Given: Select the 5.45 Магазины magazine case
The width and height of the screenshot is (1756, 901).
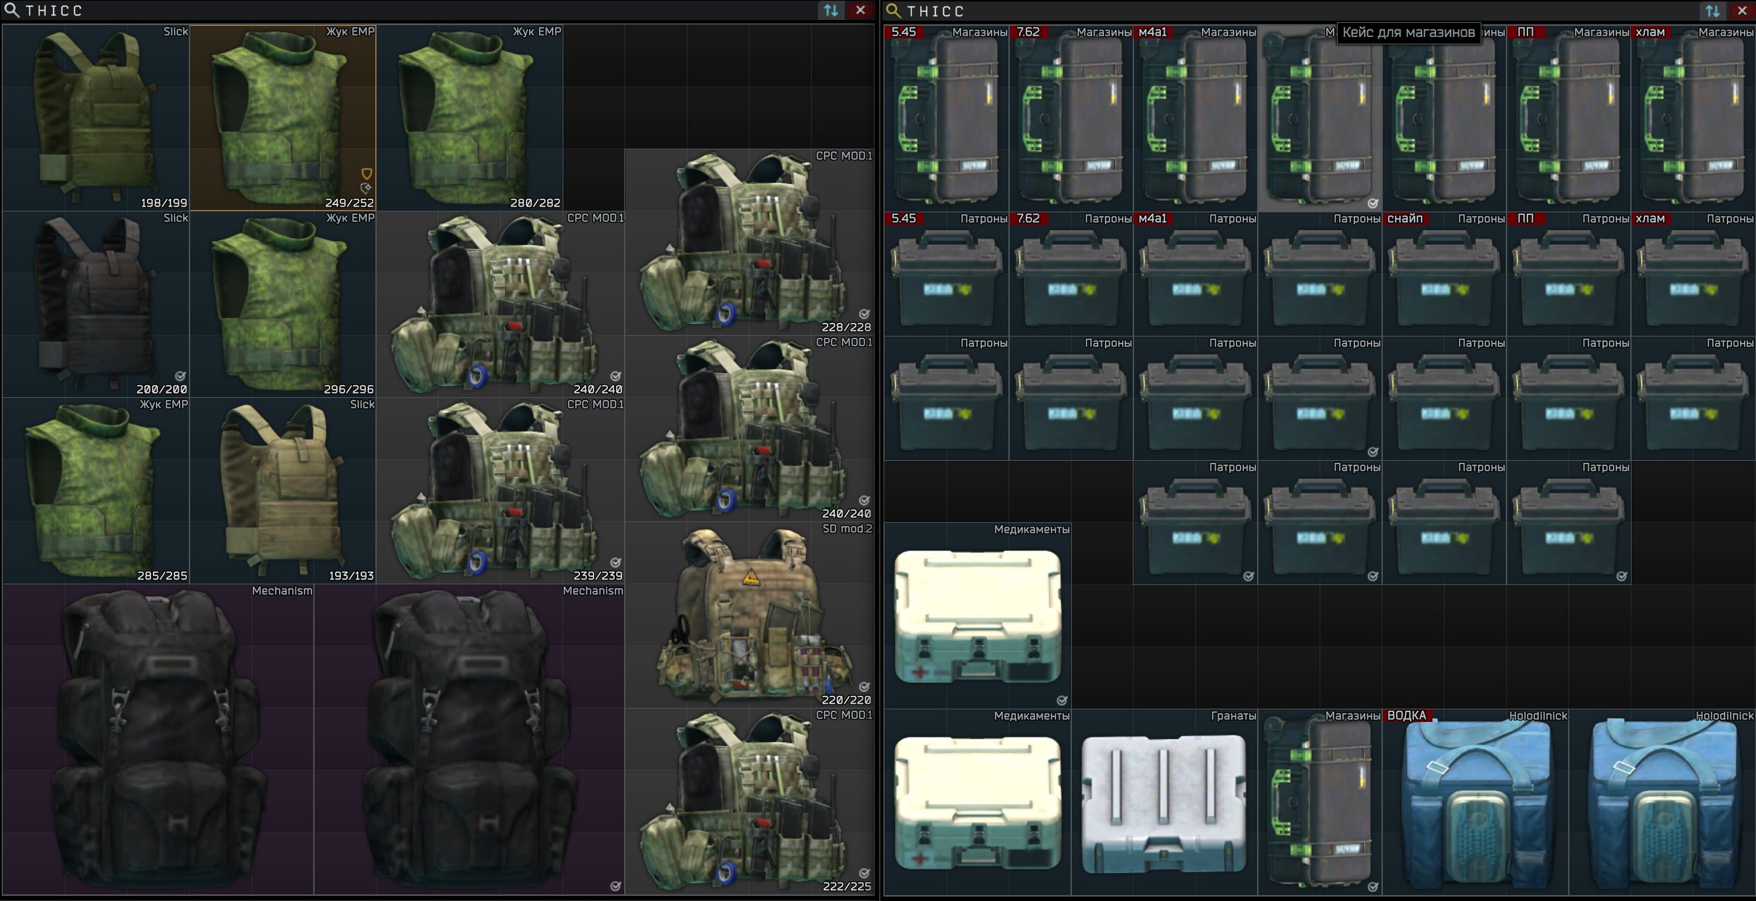Looking at the screenshot, I should [x=946, y=120].
